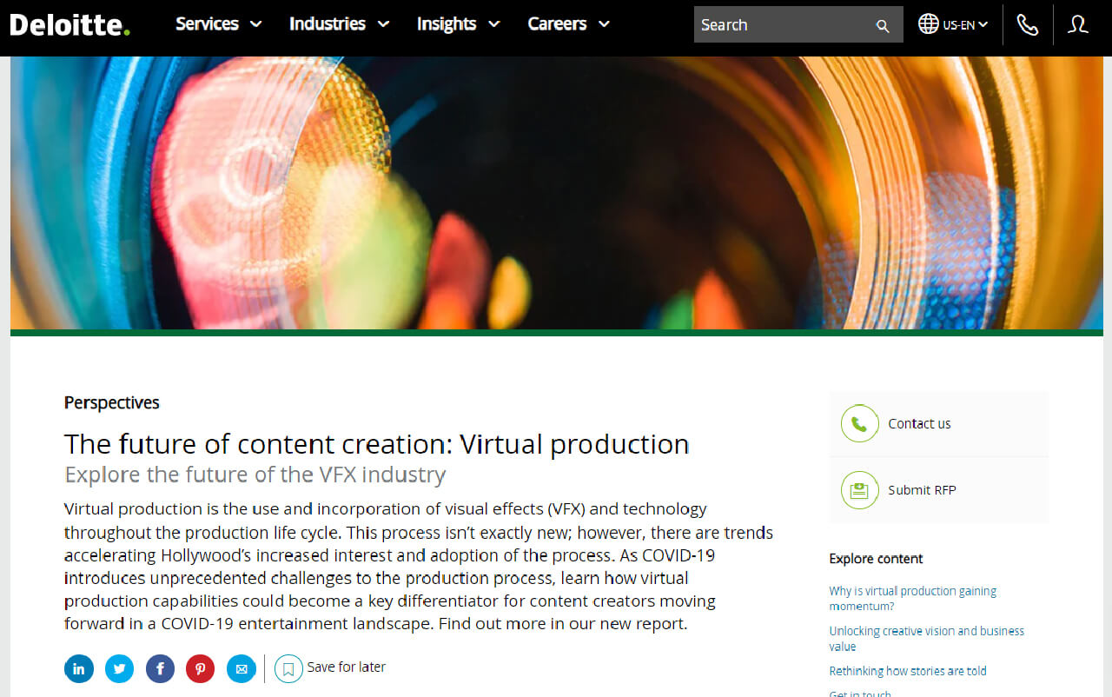The image size is (1112, 697).
Task: Click the Submit RFP button
Action: pyautogui.click(x=921, y=490)
